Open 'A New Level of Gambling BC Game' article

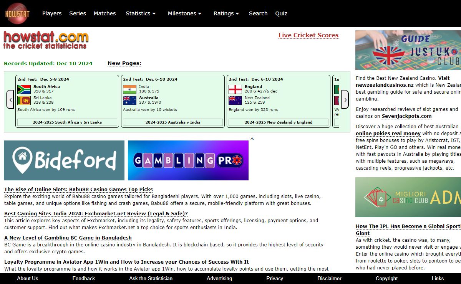[x=68, y=238]
